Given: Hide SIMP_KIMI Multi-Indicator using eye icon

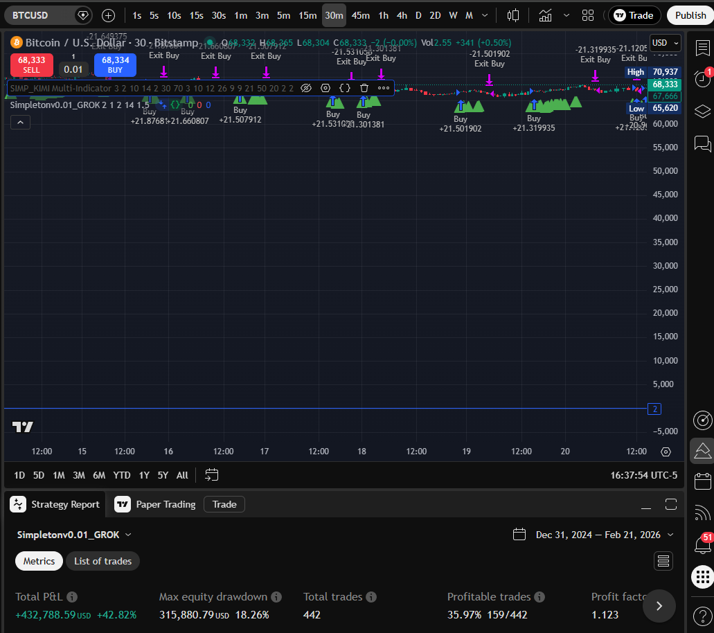Looking at the screenshot, I should 305,88.
